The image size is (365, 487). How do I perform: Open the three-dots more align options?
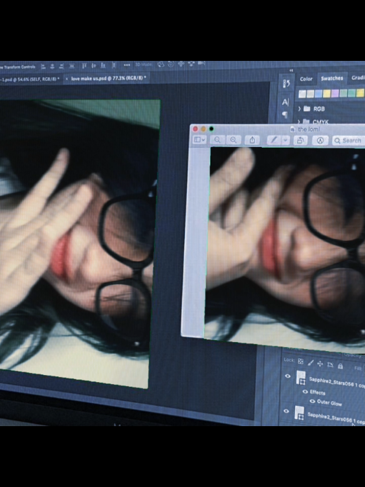click(127, 65)
